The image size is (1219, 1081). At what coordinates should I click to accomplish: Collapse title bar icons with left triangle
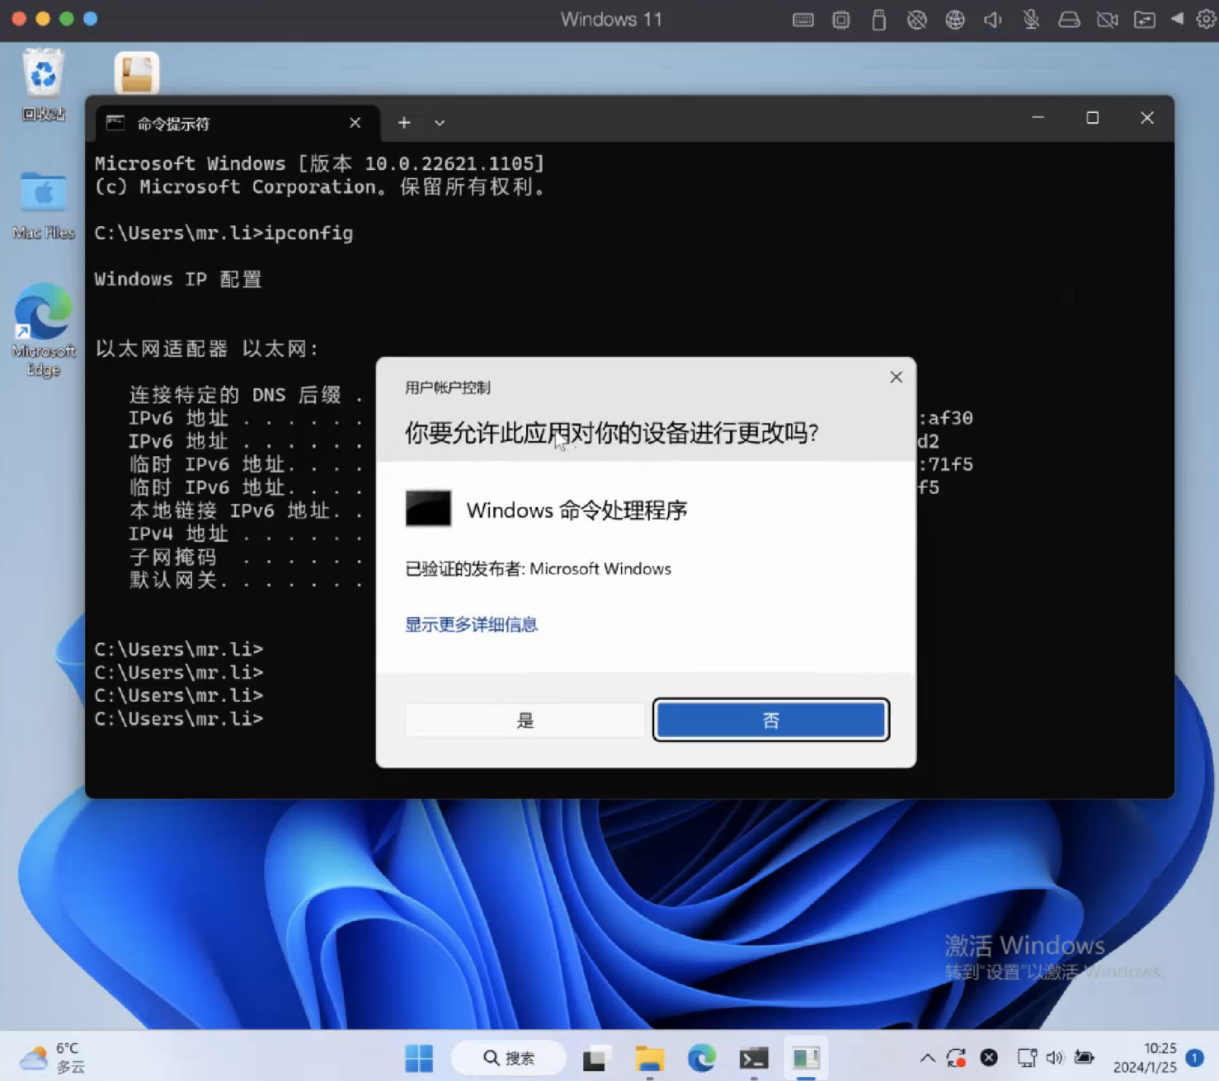[1177, 19]
